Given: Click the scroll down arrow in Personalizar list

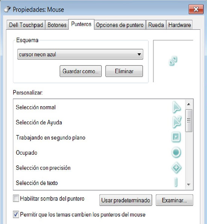Looking at the screenshot, I should [189, 185].
